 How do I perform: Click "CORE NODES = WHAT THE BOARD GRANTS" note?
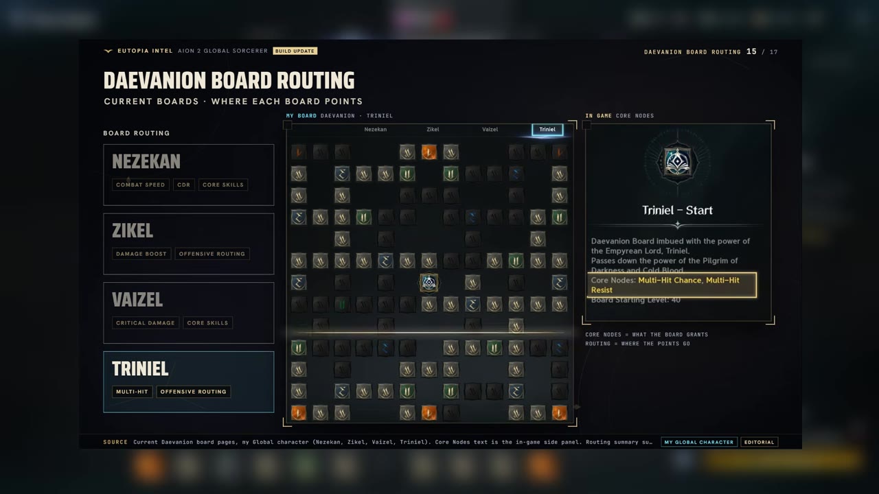point(647,335)
